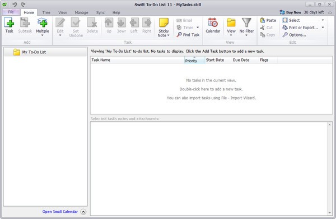
Task: Click the Undo arrow in title bar
Action: coord(15,4)
